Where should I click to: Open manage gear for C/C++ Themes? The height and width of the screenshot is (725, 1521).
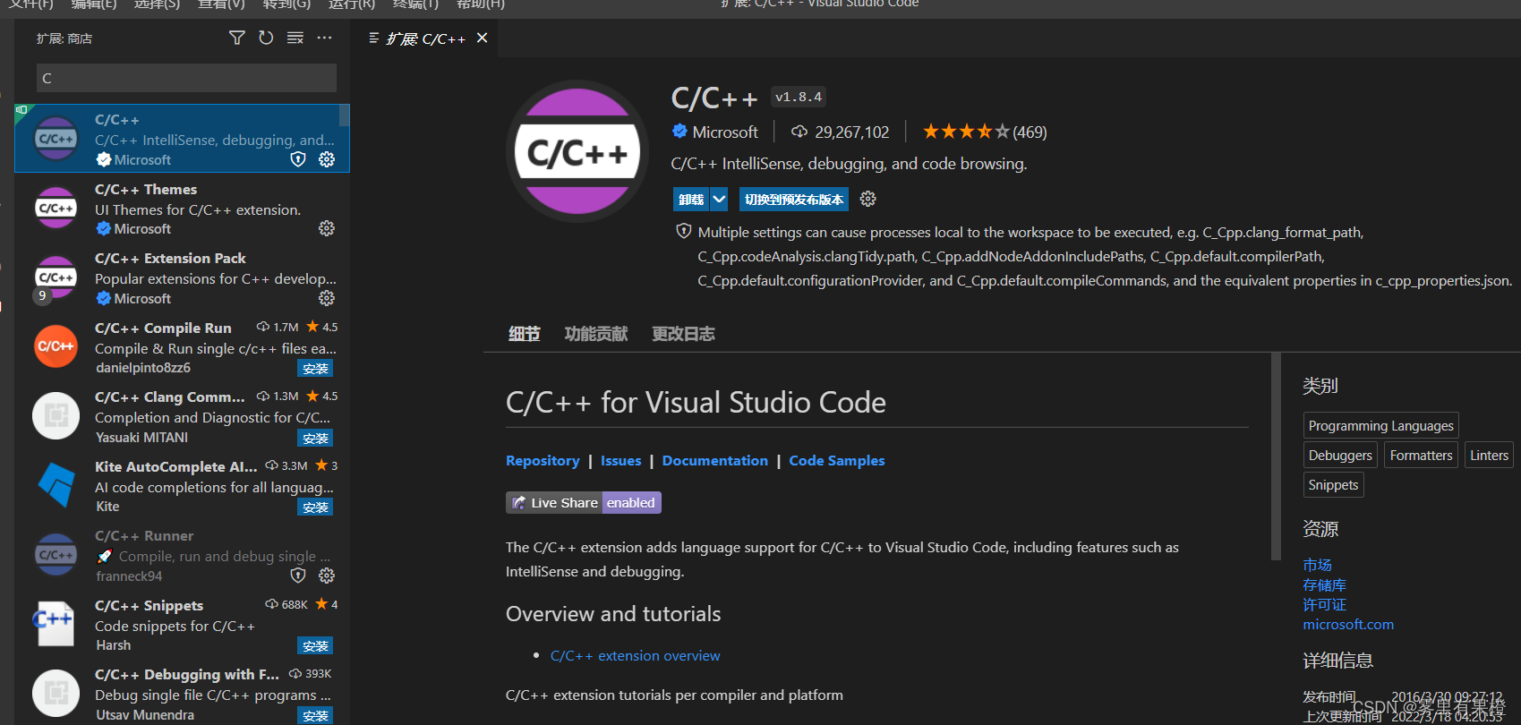(x=327, y=228)
